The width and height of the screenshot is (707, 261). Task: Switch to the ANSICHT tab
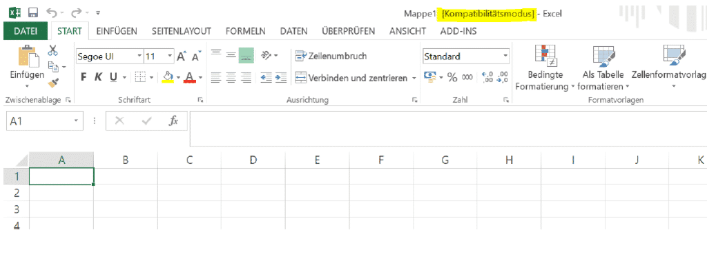[x=407, y=31]
